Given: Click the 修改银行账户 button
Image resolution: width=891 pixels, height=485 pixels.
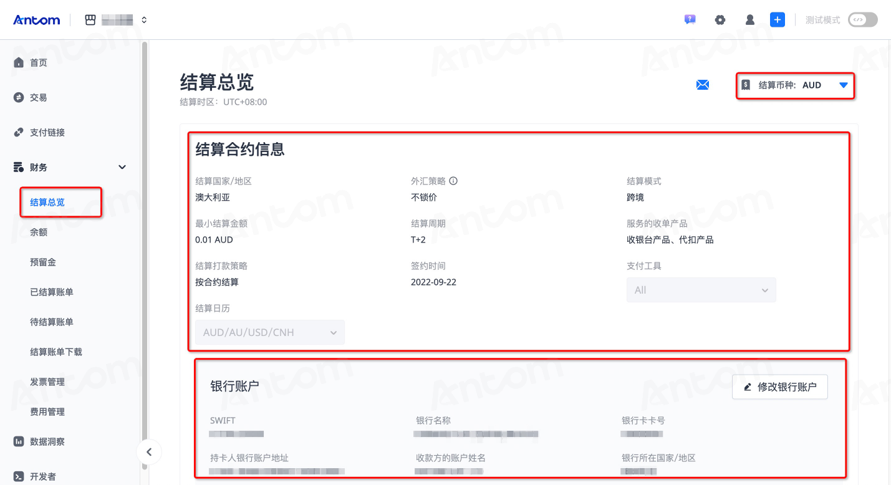Looking at the screenshot, I should tap(780, 387).
